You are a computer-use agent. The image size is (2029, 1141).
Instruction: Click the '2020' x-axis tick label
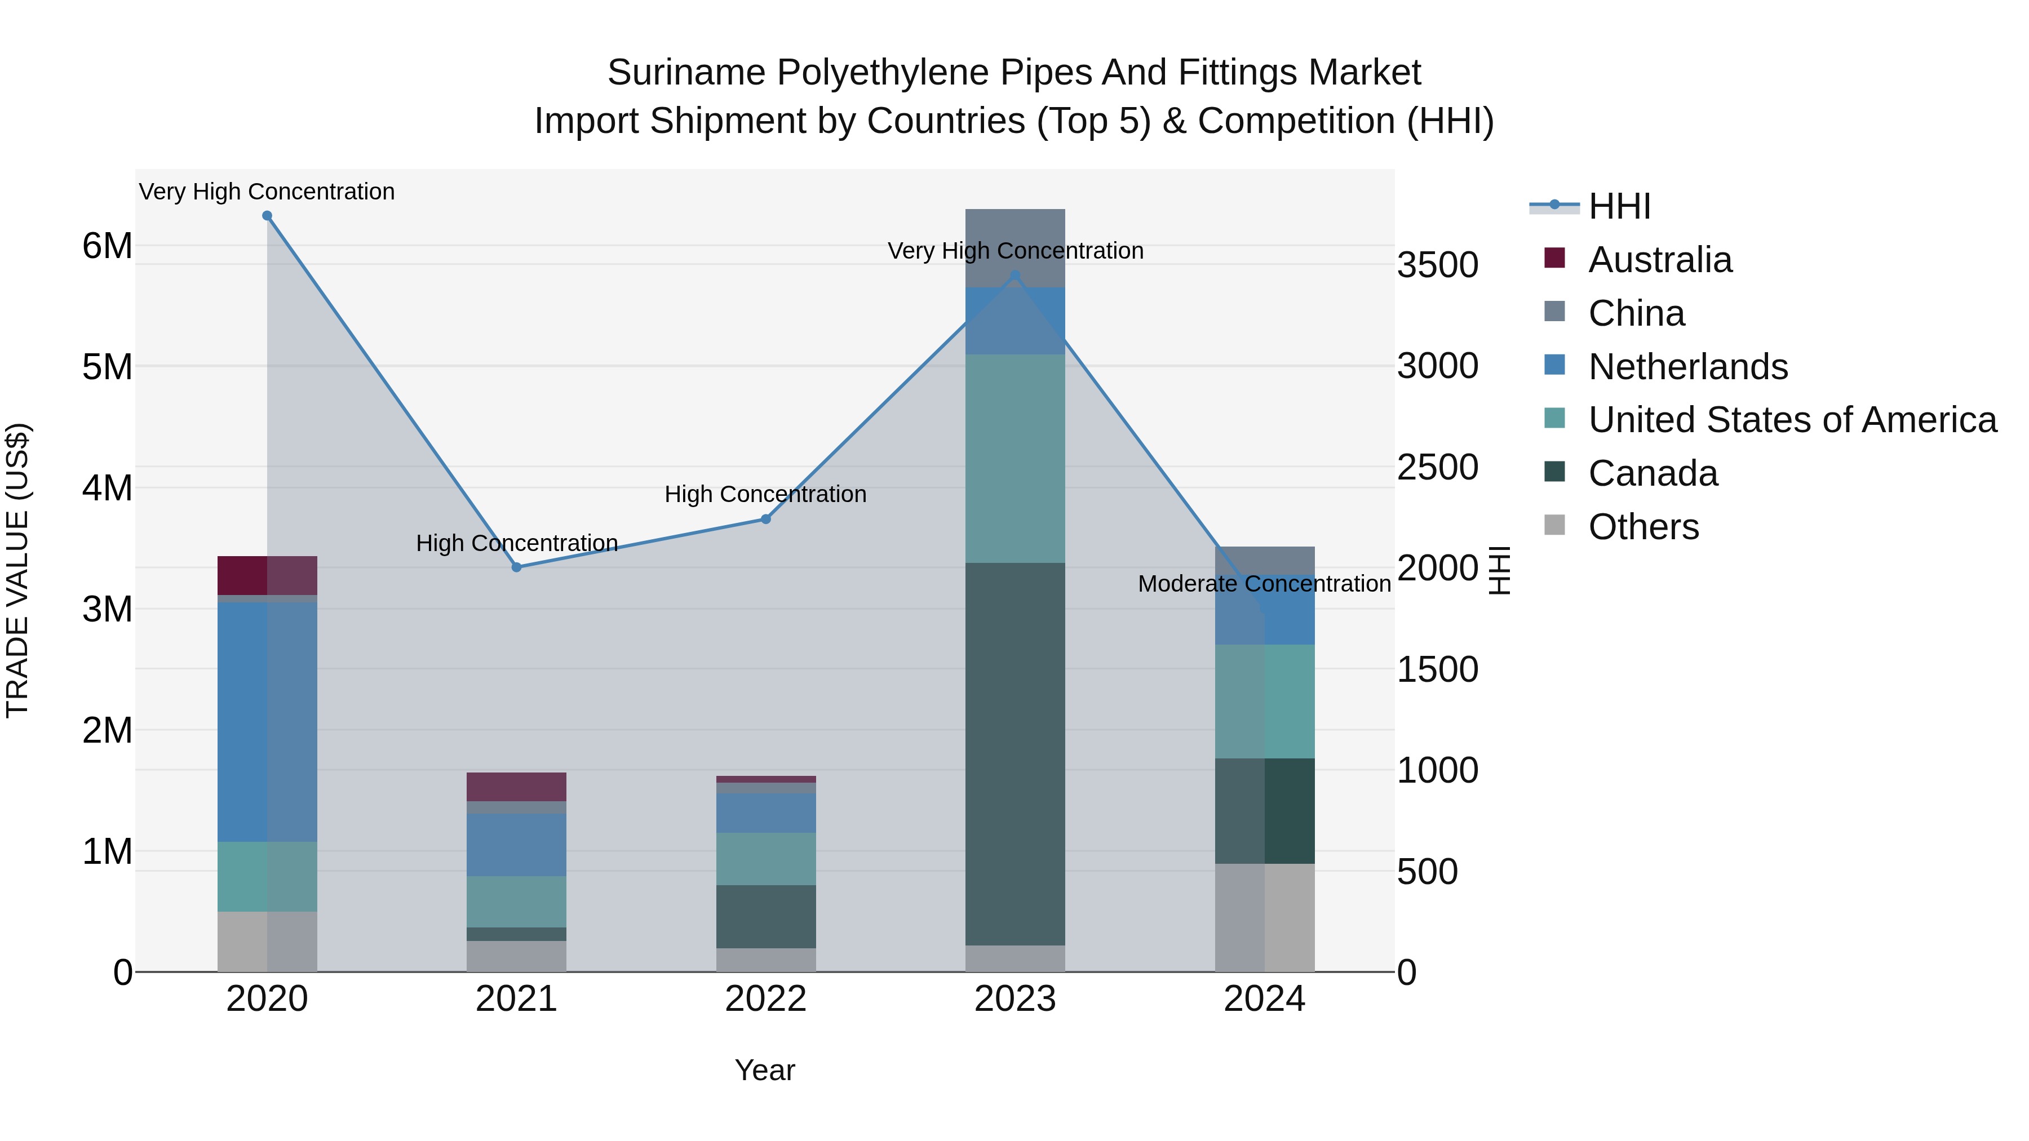point(267,999)
